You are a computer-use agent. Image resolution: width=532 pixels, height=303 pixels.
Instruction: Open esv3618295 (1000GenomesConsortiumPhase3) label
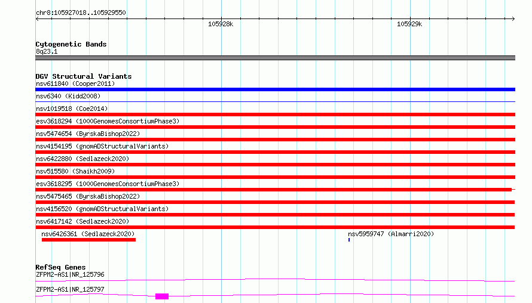click(x=108, y=184)
